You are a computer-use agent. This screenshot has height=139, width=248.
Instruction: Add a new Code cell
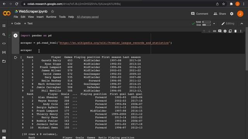tap(16, 24)
